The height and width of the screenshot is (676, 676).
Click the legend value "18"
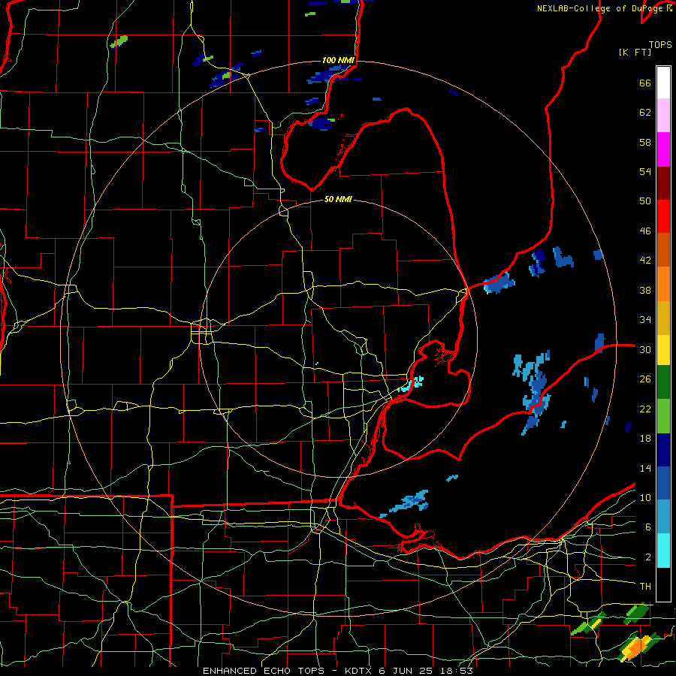645,439
